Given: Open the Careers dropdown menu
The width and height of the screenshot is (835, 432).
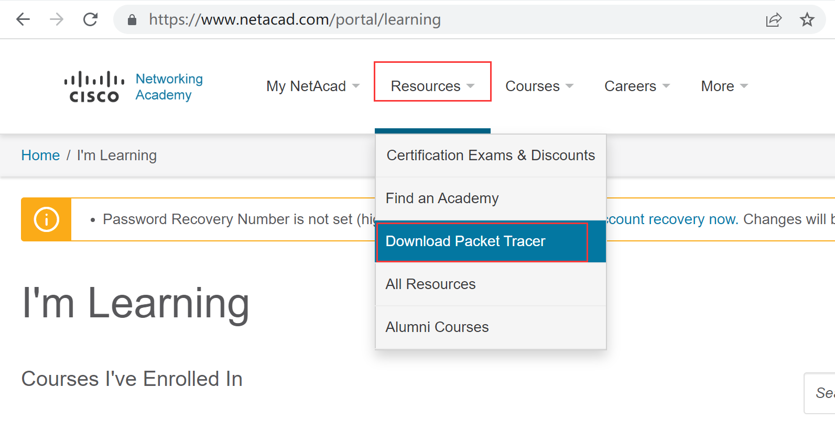Looking at the screenshot, I should tap(636, 86).
